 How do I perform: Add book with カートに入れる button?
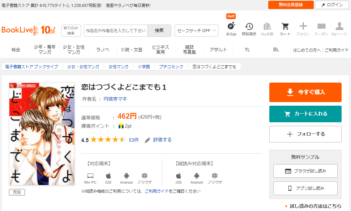click(305, 114)
